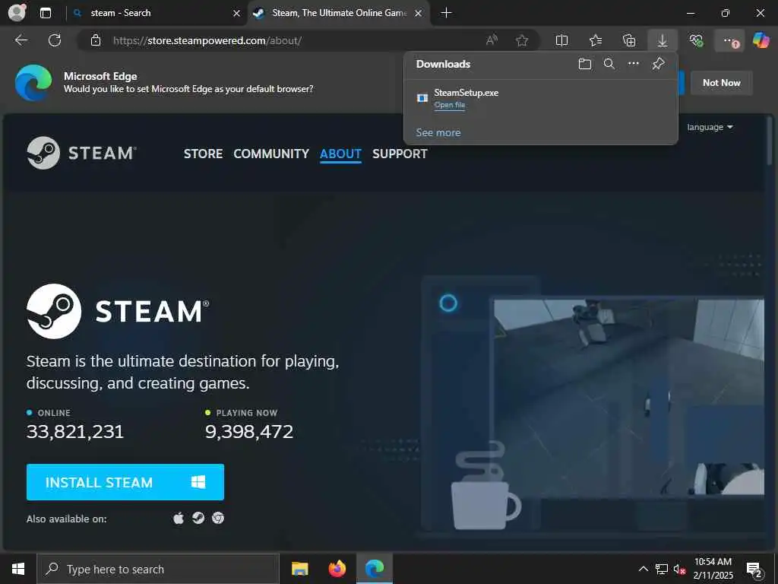Click Open file under SteamSetup.exe
The image size is (778, 584).
(450, 105)
